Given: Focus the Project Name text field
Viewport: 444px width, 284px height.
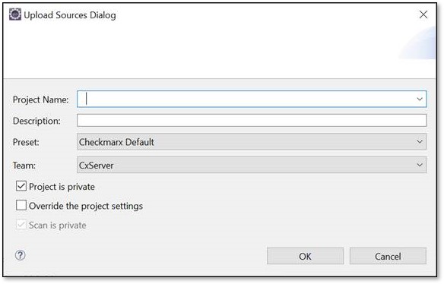Looking at the screenshot, I should (x=246, y=99).
